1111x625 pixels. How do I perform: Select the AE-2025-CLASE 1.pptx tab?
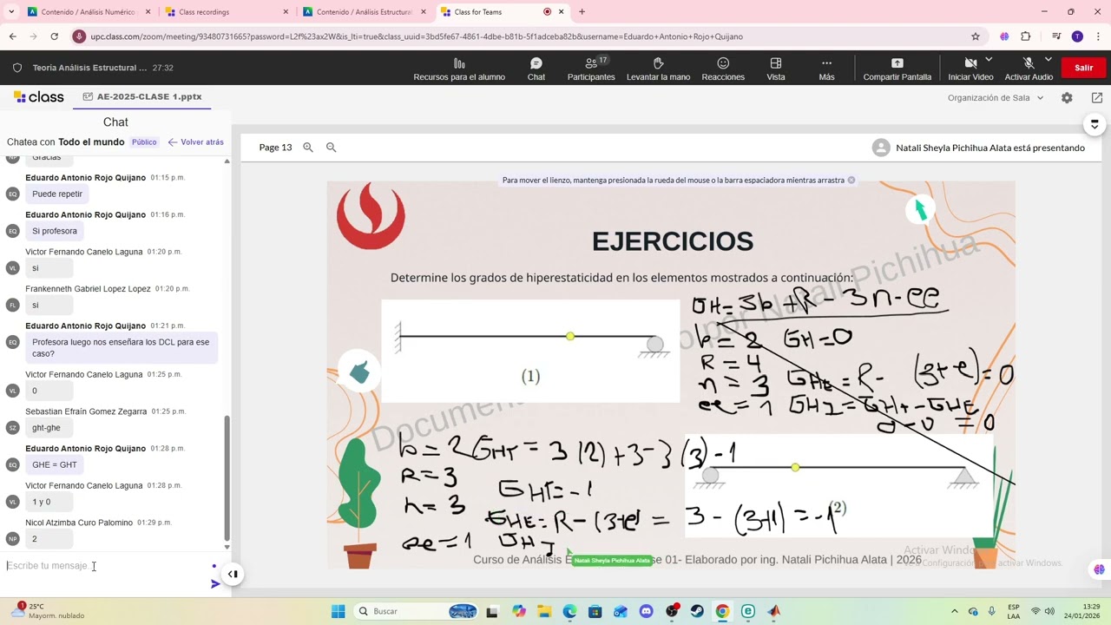tap(142, 97)
